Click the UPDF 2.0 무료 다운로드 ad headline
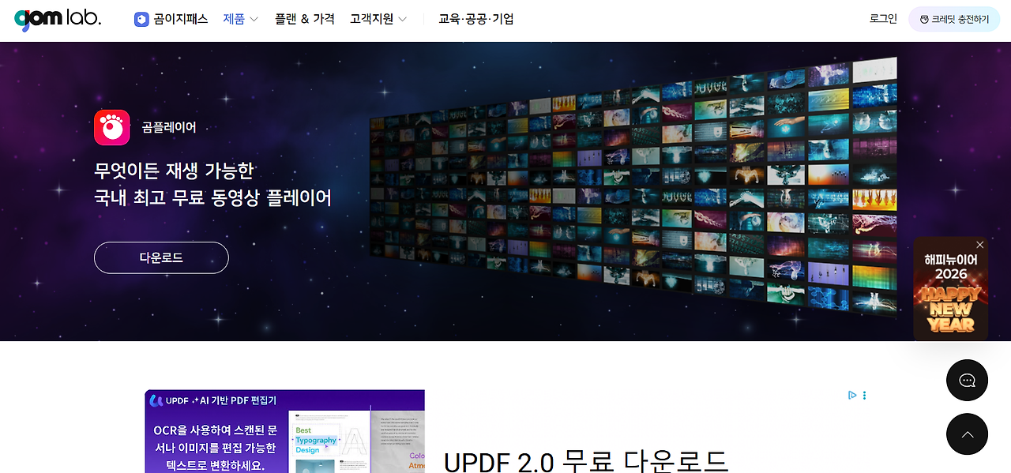1011x473 pixels. point(585,462)
